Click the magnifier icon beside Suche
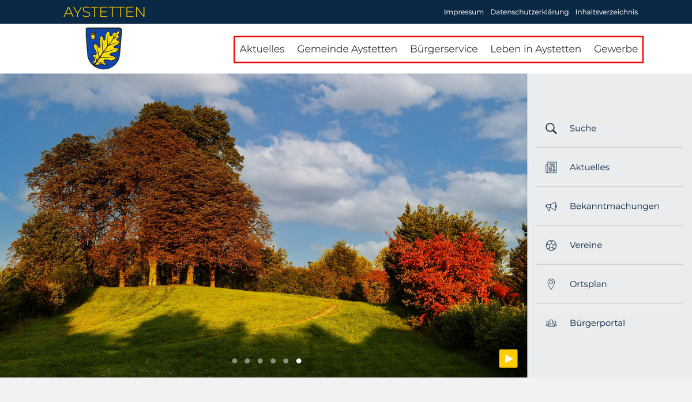The height and width of the screenshot is (402, 692). pos(551,128)
